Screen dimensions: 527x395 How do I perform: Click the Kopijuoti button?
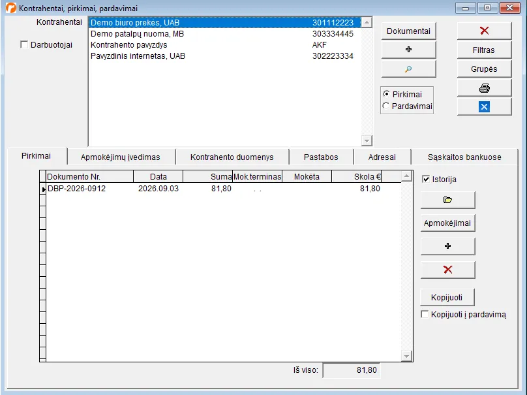tap(447, 298)
